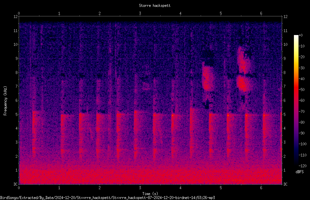This screenshot has width=310, height=200.
Task: Click the "Time (s)" axis label
Action: (150, 194)
